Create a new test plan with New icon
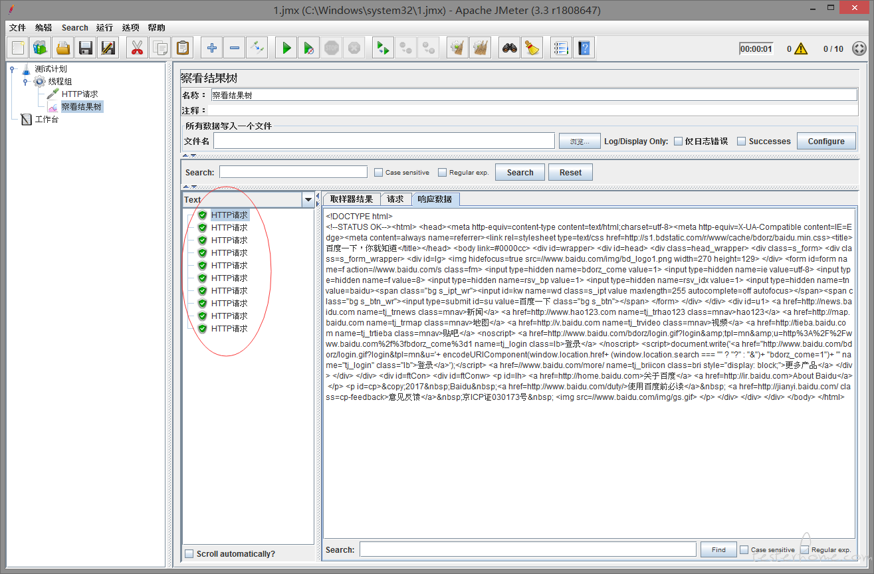Screen dimensions: 874x574 pyautogui.click(x=19, y=48)
